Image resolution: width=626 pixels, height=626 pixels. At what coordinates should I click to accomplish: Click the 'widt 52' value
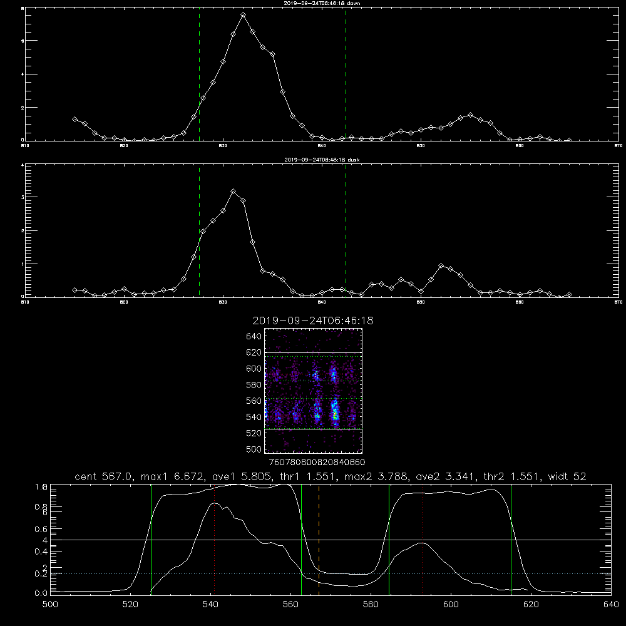pos(567,476)
